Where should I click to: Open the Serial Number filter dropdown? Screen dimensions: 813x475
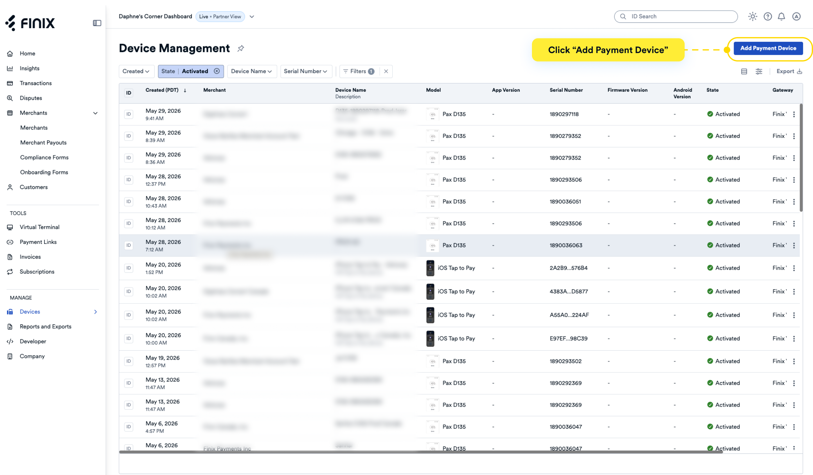tap(305, 71)
